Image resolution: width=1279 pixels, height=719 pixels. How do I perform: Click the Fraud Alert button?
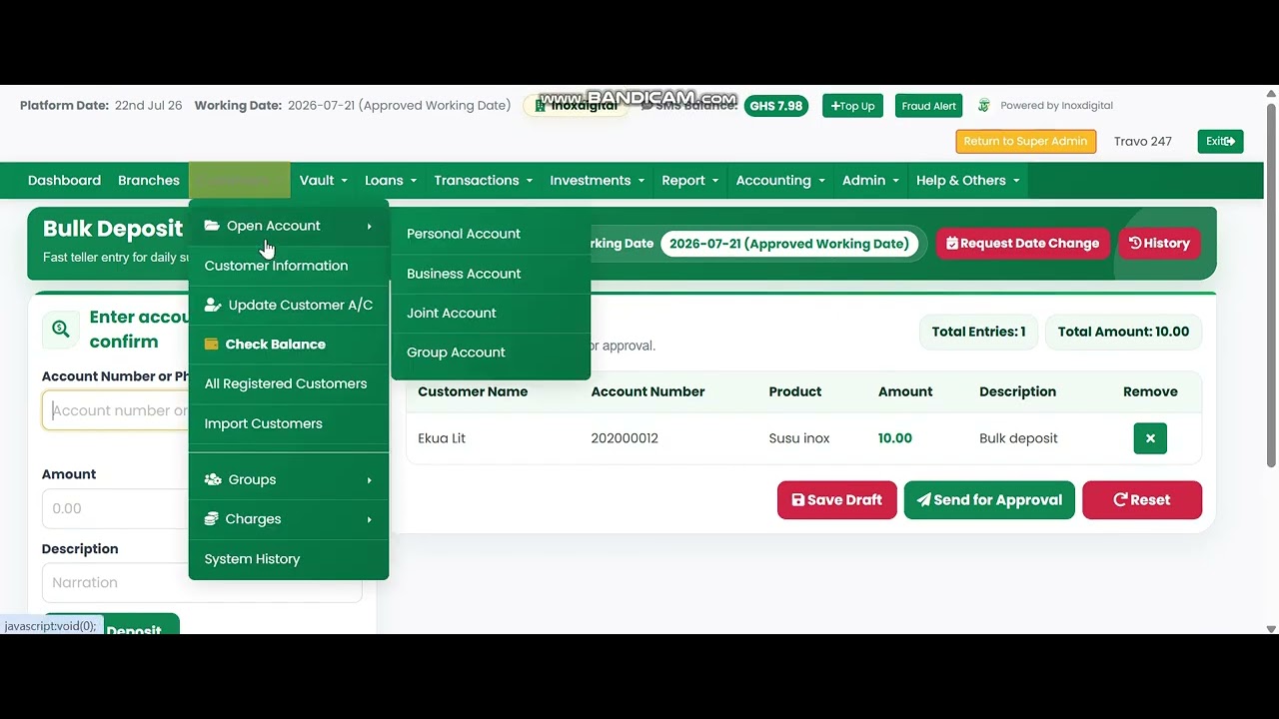929,106
